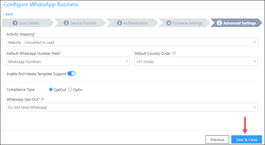
Task: Click the step 5 number circle
Action: click(x=219, y=23)
